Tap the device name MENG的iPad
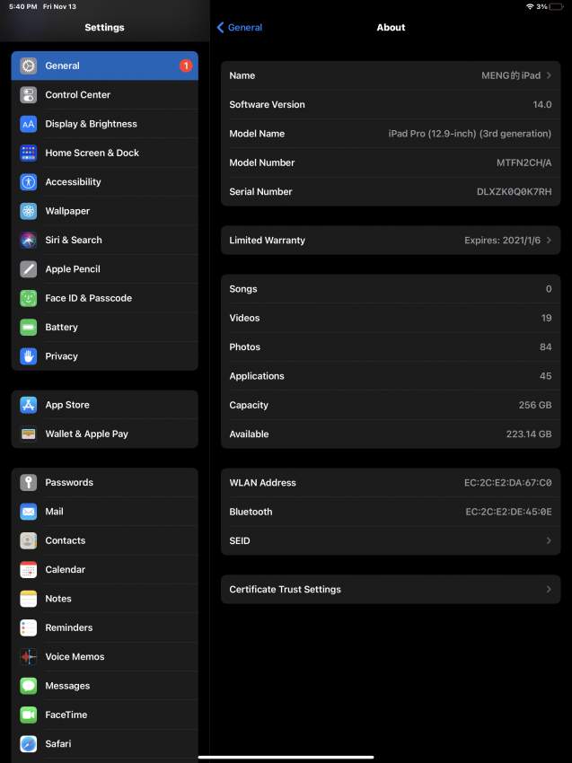The width and height of the screenshot is (572, 763). coord(511,75)
